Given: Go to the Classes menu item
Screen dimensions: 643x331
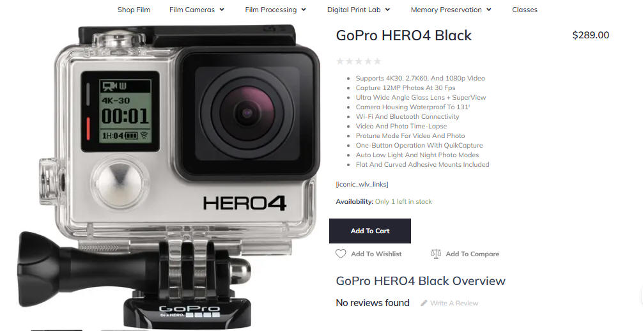Looking at the screenshot, I should point(525,10).
